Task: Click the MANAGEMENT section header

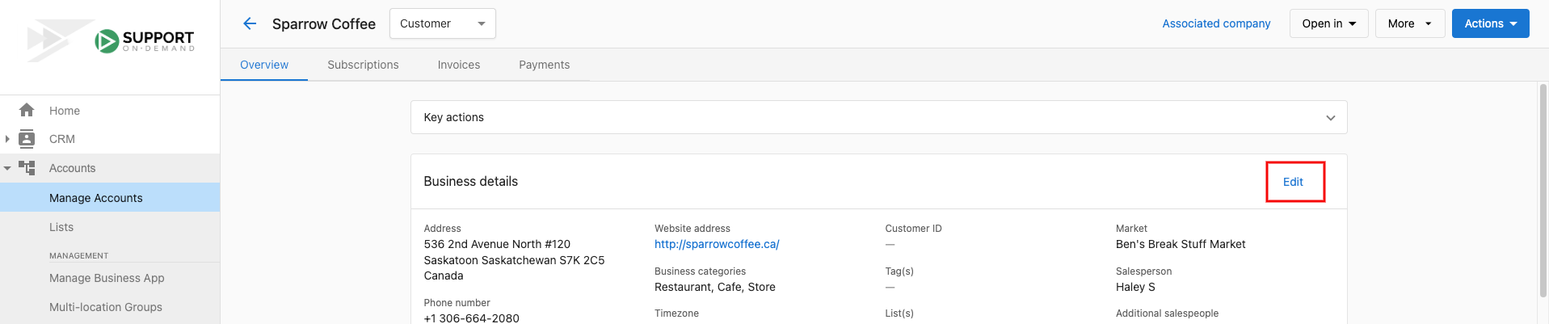Action: click(78, 255)
